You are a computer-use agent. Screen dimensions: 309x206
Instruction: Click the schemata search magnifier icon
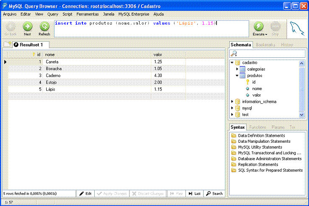pyautogui.click(x=234, y=54)
